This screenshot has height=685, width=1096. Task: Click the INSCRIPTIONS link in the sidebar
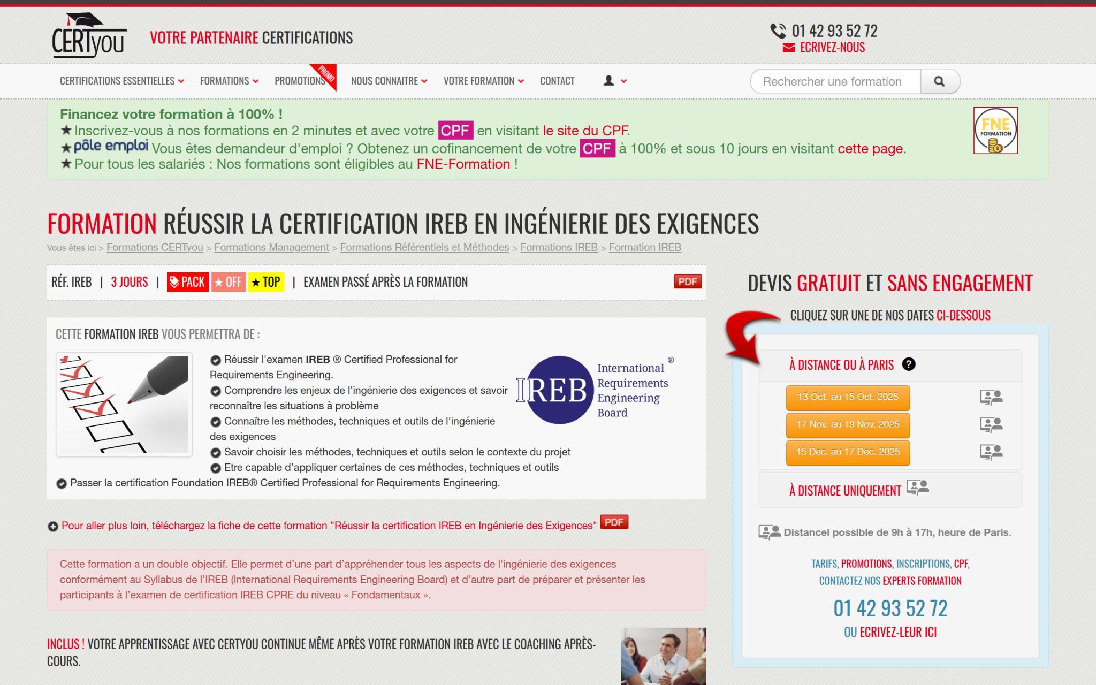(x=923, y=564)
